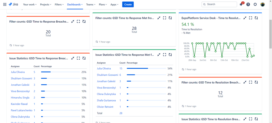Open the app switcher grid icon

point(5,4)
